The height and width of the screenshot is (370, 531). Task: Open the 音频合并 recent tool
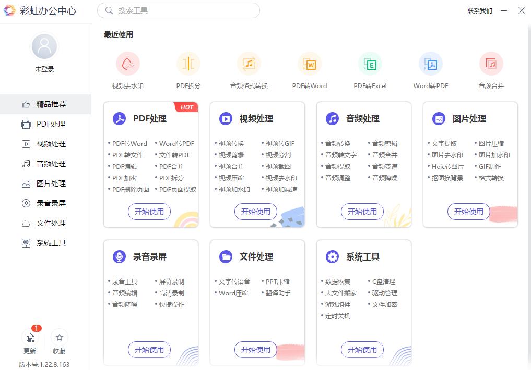click(491, 63)
